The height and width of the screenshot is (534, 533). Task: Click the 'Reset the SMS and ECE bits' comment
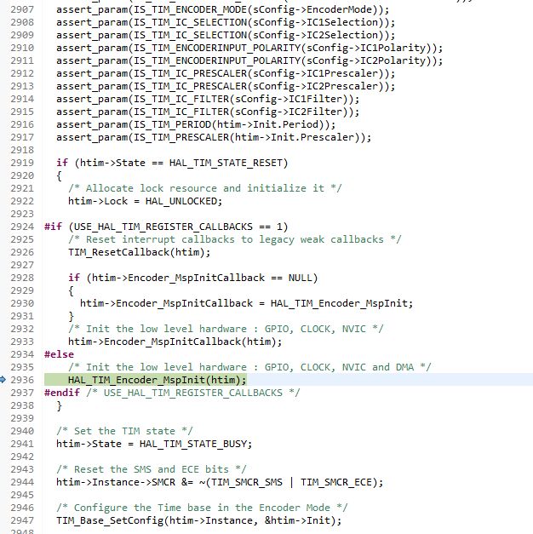pyautogui.click(x=152, y=469)
